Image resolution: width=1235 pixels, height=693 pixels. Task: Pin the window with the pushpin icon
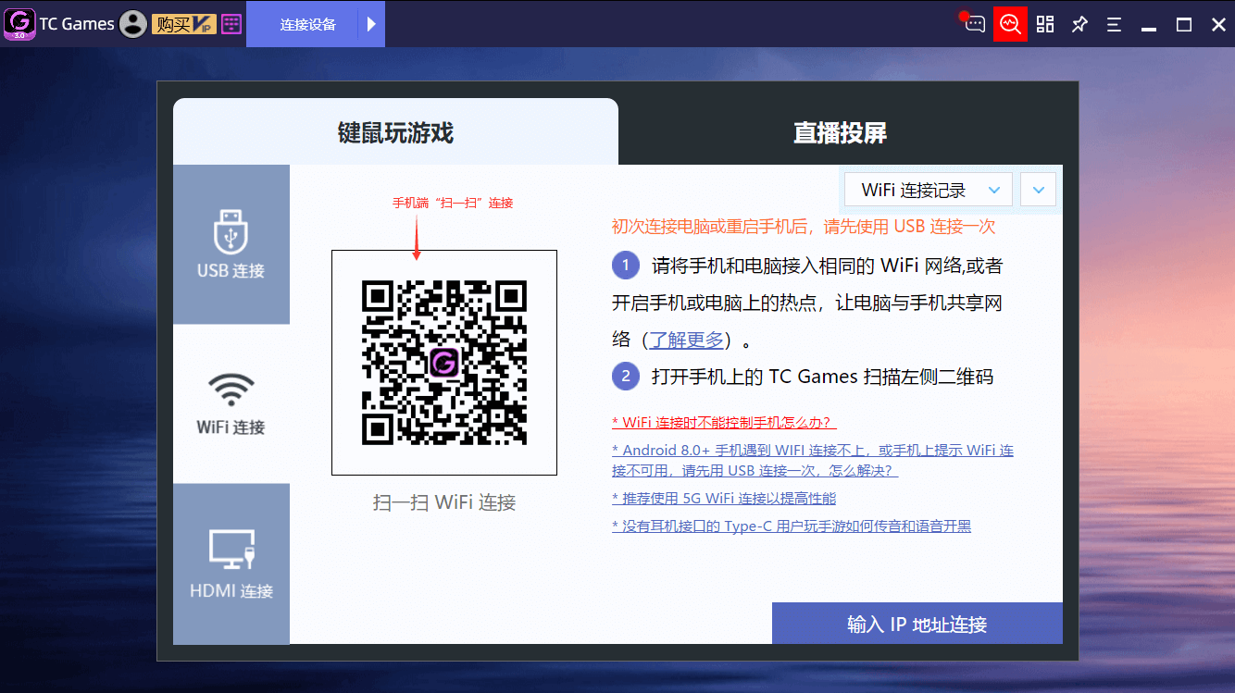tap(1079, 24)
